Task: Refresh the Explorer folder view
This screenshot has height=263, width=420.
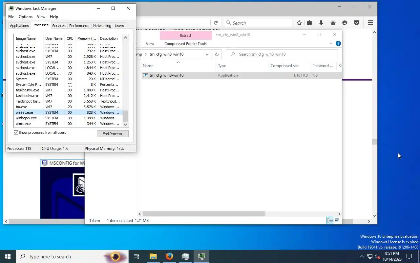Action: pos(217,54)
